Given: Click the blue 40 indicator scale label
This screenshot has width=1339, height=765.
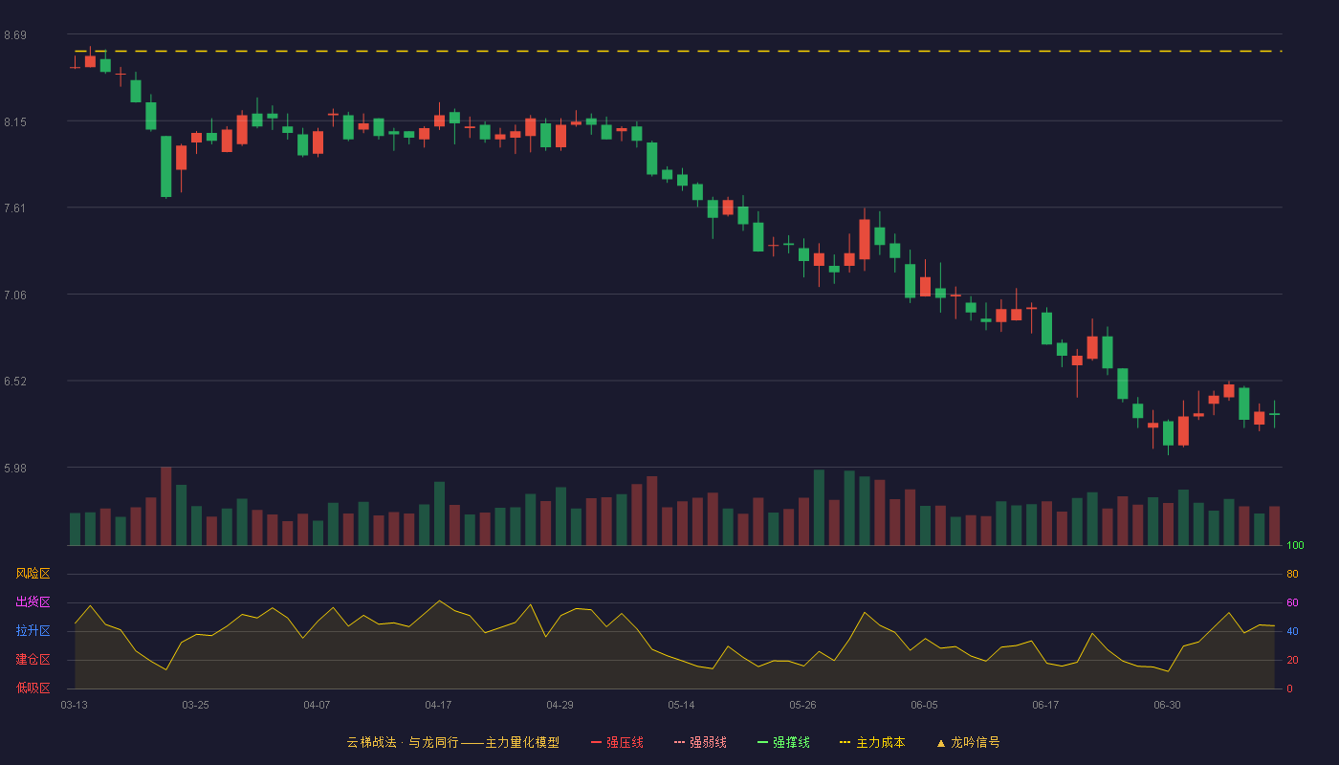Looking at the screenshot, I should coord(1292,631).
